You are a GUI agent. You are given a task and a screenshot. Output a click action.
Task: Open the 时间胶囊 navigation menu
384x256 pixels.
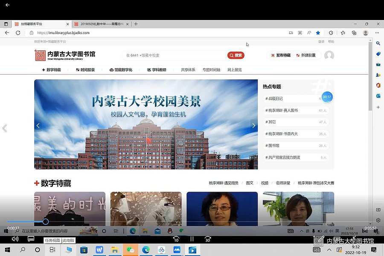(x=85, y=70)
